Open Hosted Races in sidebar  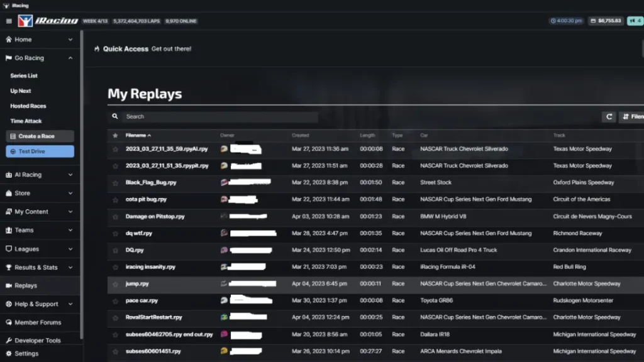[x=28, y=106]
